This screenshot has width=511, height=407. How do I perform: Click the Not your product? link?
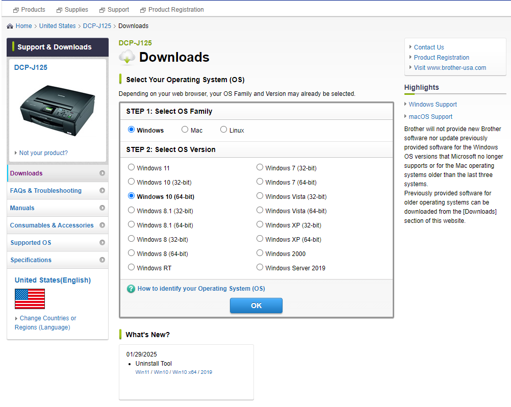(43, 153)
